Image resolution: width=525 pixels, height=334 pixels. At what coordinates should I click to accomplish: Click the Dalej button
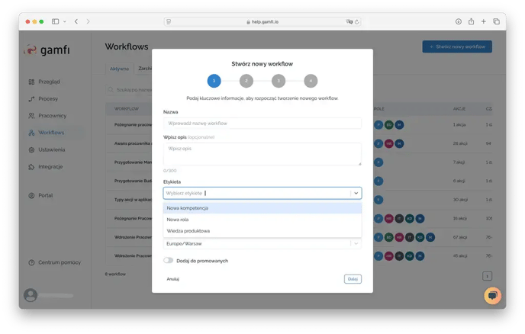[x=353, y=279]
